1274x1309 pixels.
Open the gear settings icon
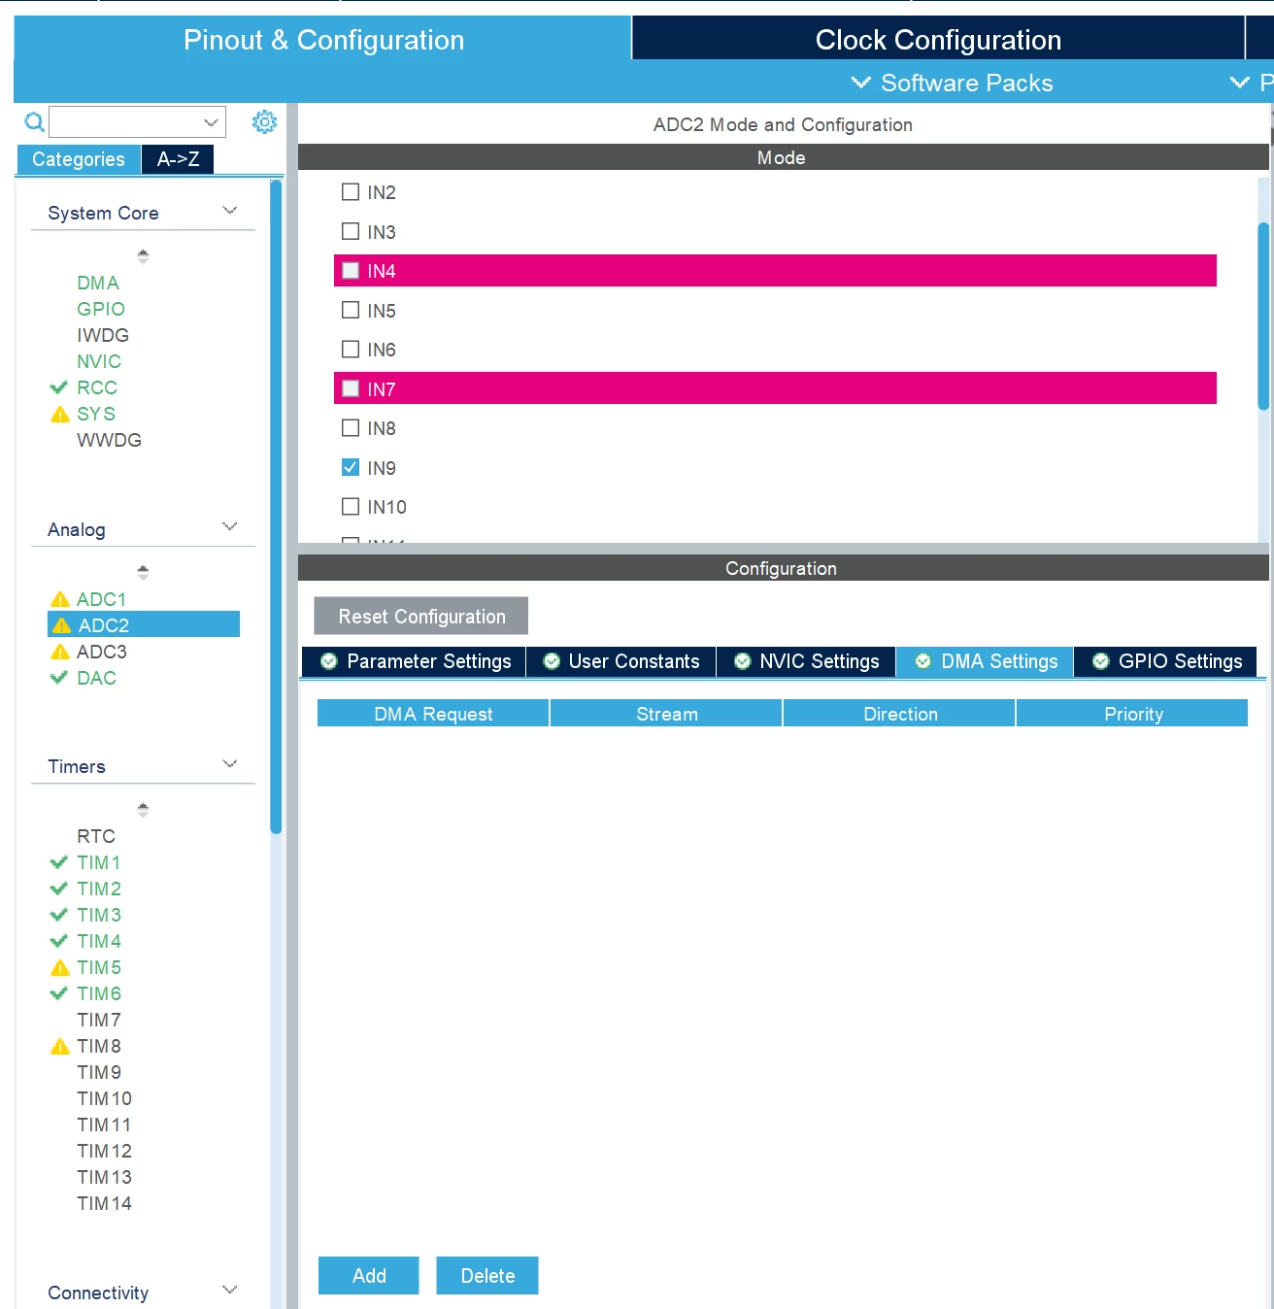[264, 121]
